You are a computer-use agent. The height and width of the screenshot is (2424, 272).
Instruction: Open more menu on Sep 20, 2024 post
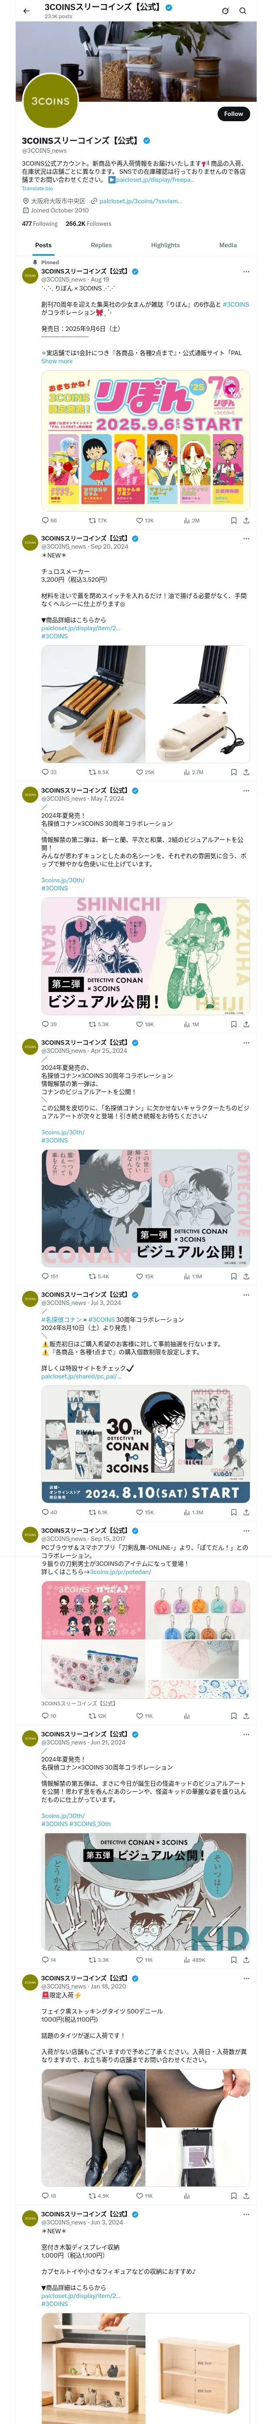coord(247,538)
